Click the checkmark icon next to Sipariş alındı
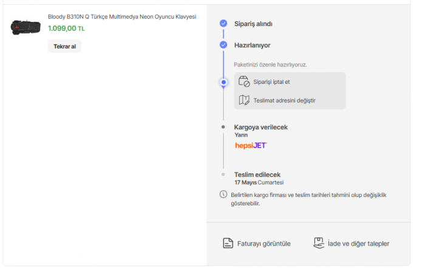 223,24
